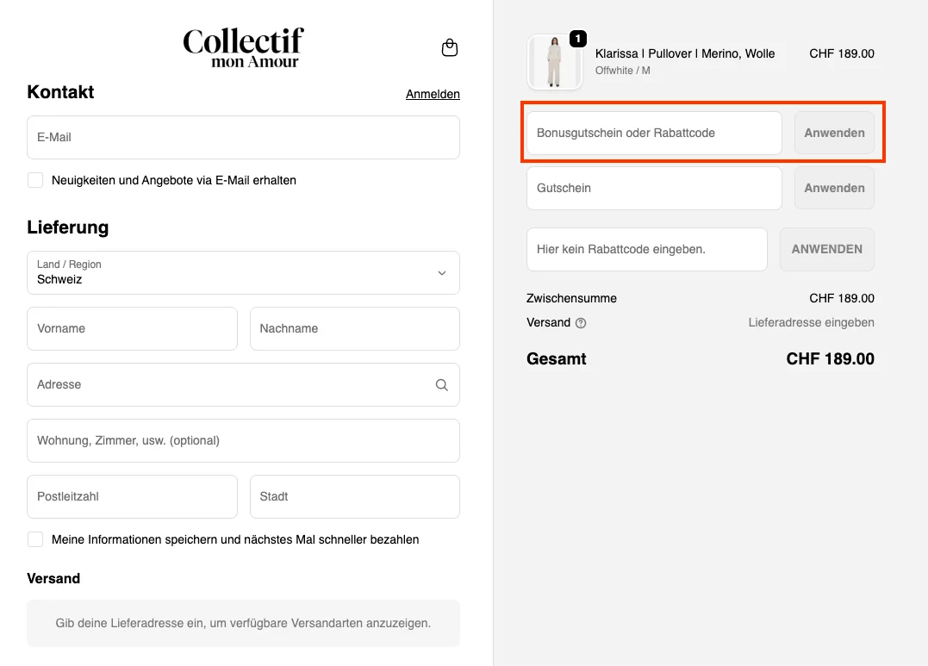This screenshot has height=666, width=928.
Task: Open the Anmelden sign-in link
Action: [433, 94]
